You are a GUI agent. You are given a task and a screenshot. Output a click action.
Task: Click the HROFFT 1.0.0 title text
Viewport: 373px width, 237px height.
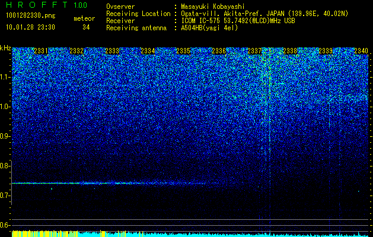coord(46,5)
